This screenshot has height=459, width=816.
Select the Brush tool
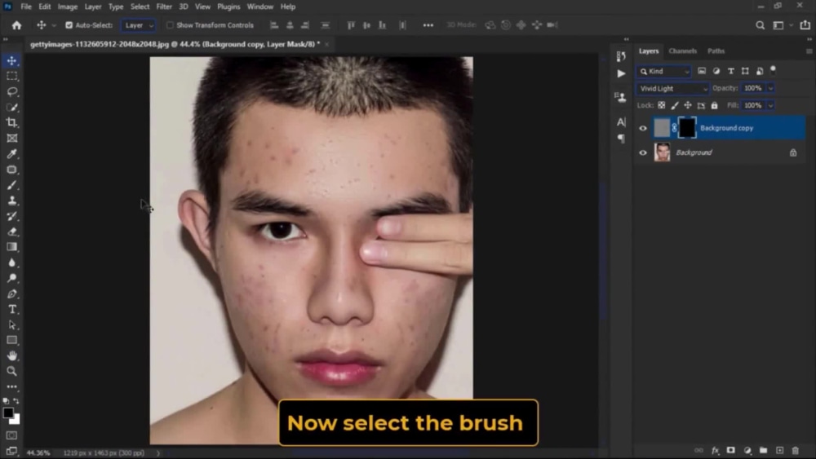pos(12,185)
